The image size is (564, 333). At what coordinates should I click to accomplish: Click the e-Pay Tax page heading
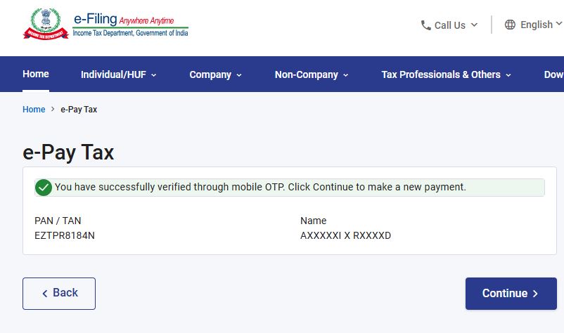[68, 152]
